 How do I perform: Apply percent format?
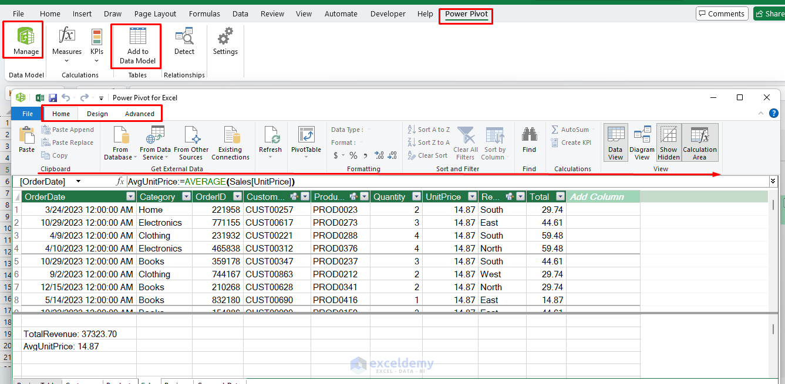click(x=353, y=155)
